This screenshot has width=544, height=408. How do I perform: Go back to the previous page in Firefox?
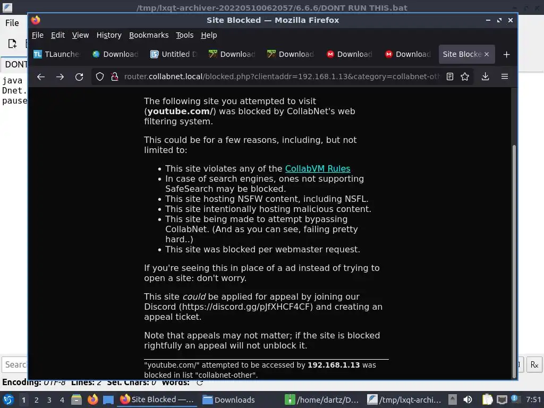(41, 76)
